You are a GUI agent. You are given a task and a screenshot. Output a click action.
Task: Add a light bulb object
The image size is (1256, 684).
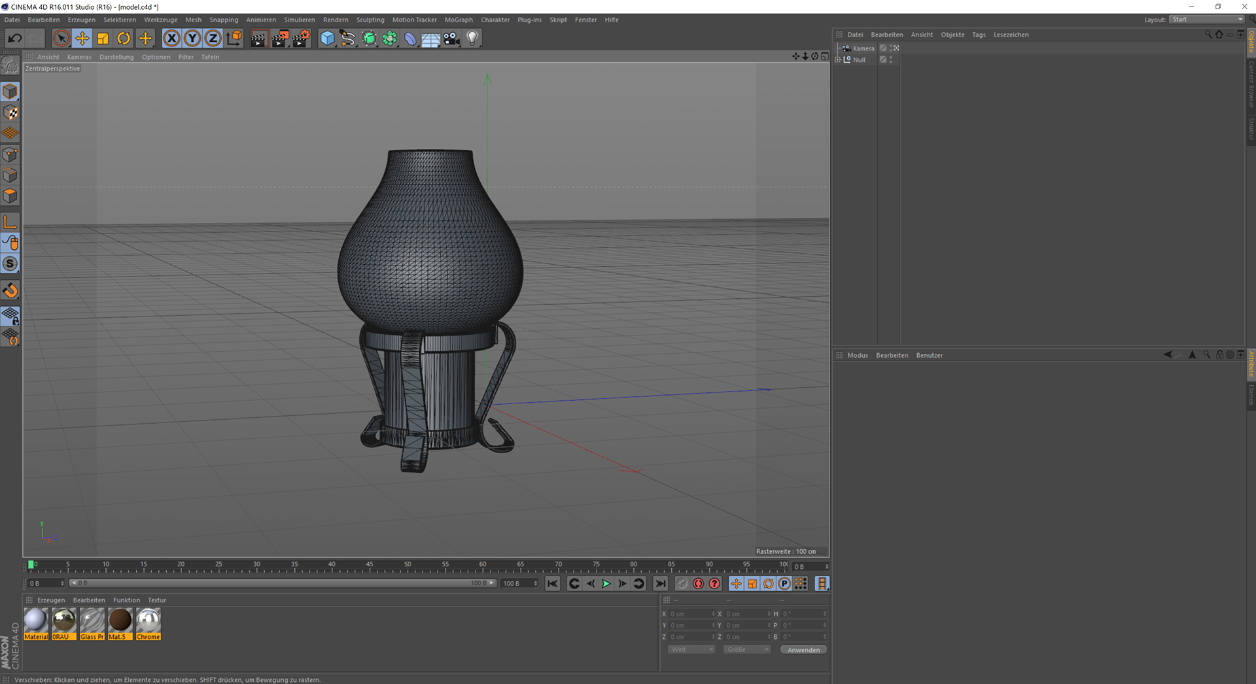click(472, 39)
